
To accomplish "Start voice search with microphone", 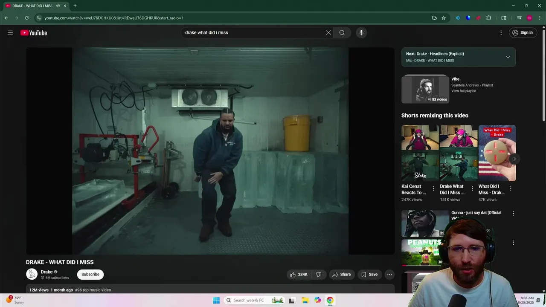I will pos(361,32).
